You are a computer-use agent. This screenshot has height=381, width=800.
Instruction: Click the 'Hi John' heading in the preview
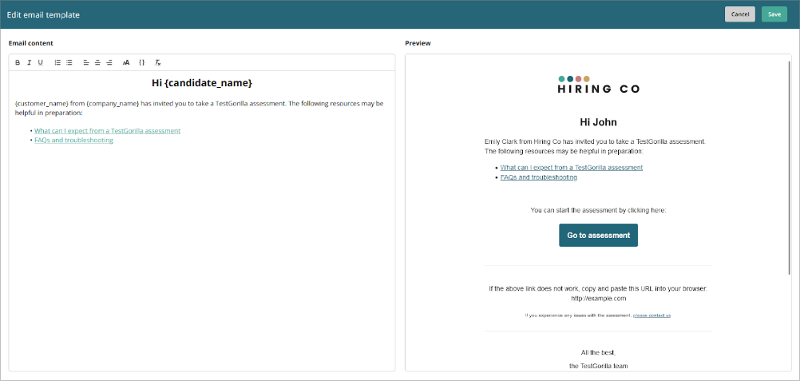(599, 122)
